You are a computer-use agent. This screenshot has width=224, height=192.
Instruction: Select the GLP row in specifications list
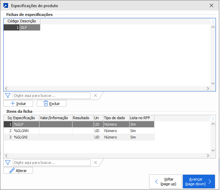(x=30, y=28)
